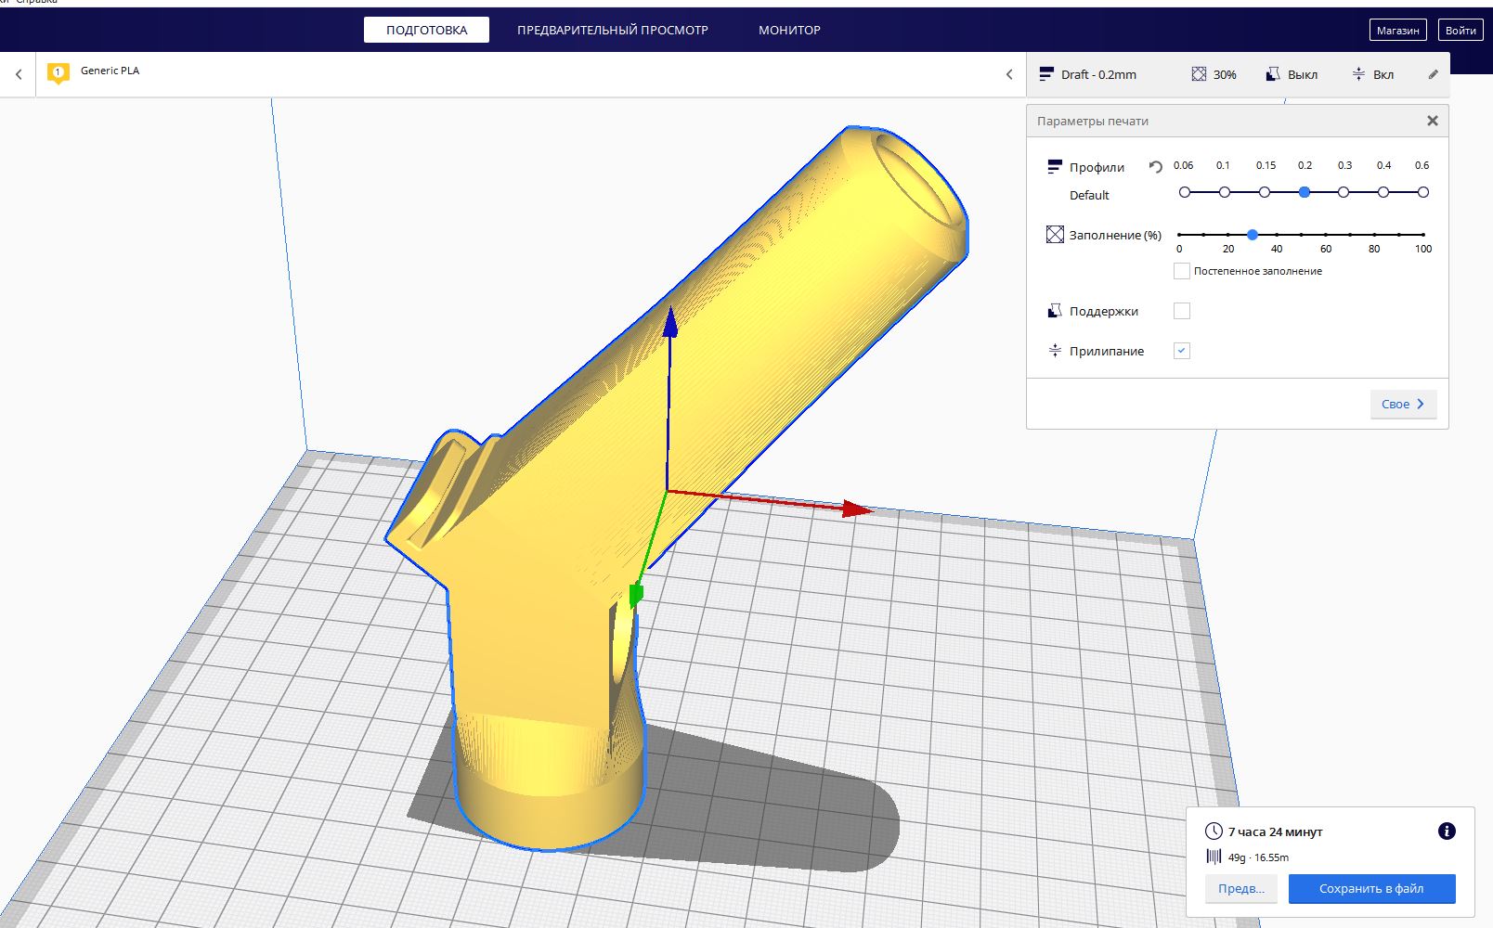Open custom settings via 'Свое' button
1493x928 pixels.
pos(1402,404)
